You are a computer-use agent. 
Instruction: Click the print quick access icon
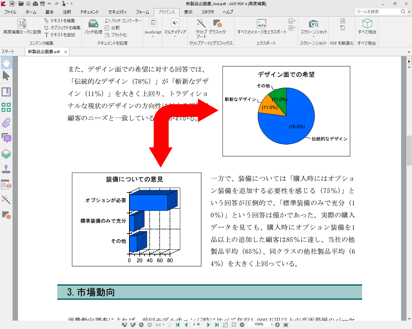pos(42,4)
